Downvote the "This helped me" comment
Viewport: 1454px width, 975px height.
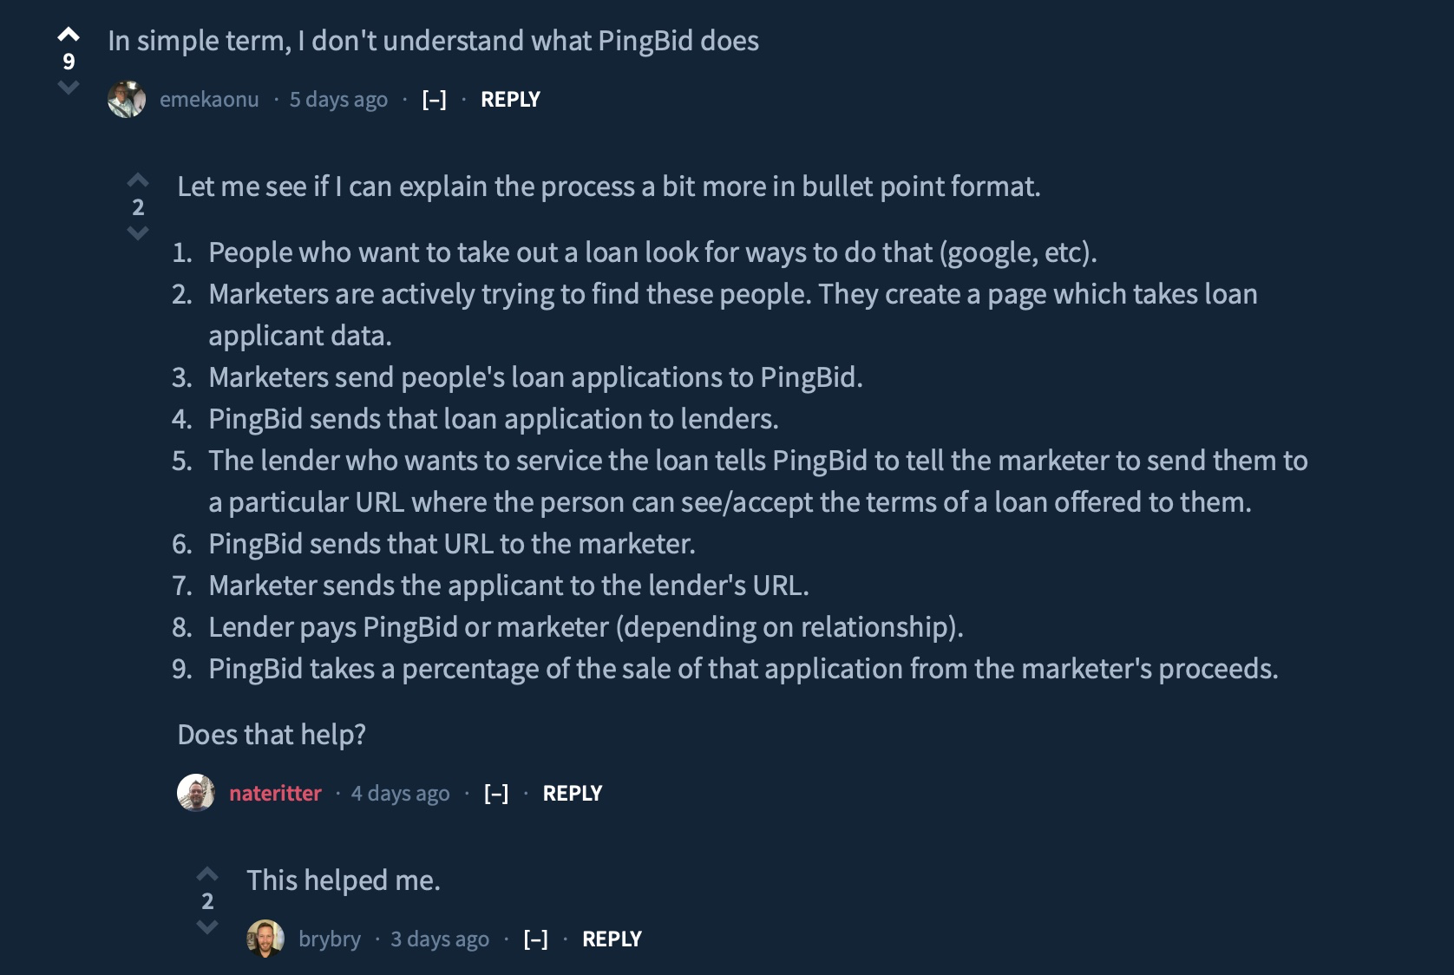(207, 926)
